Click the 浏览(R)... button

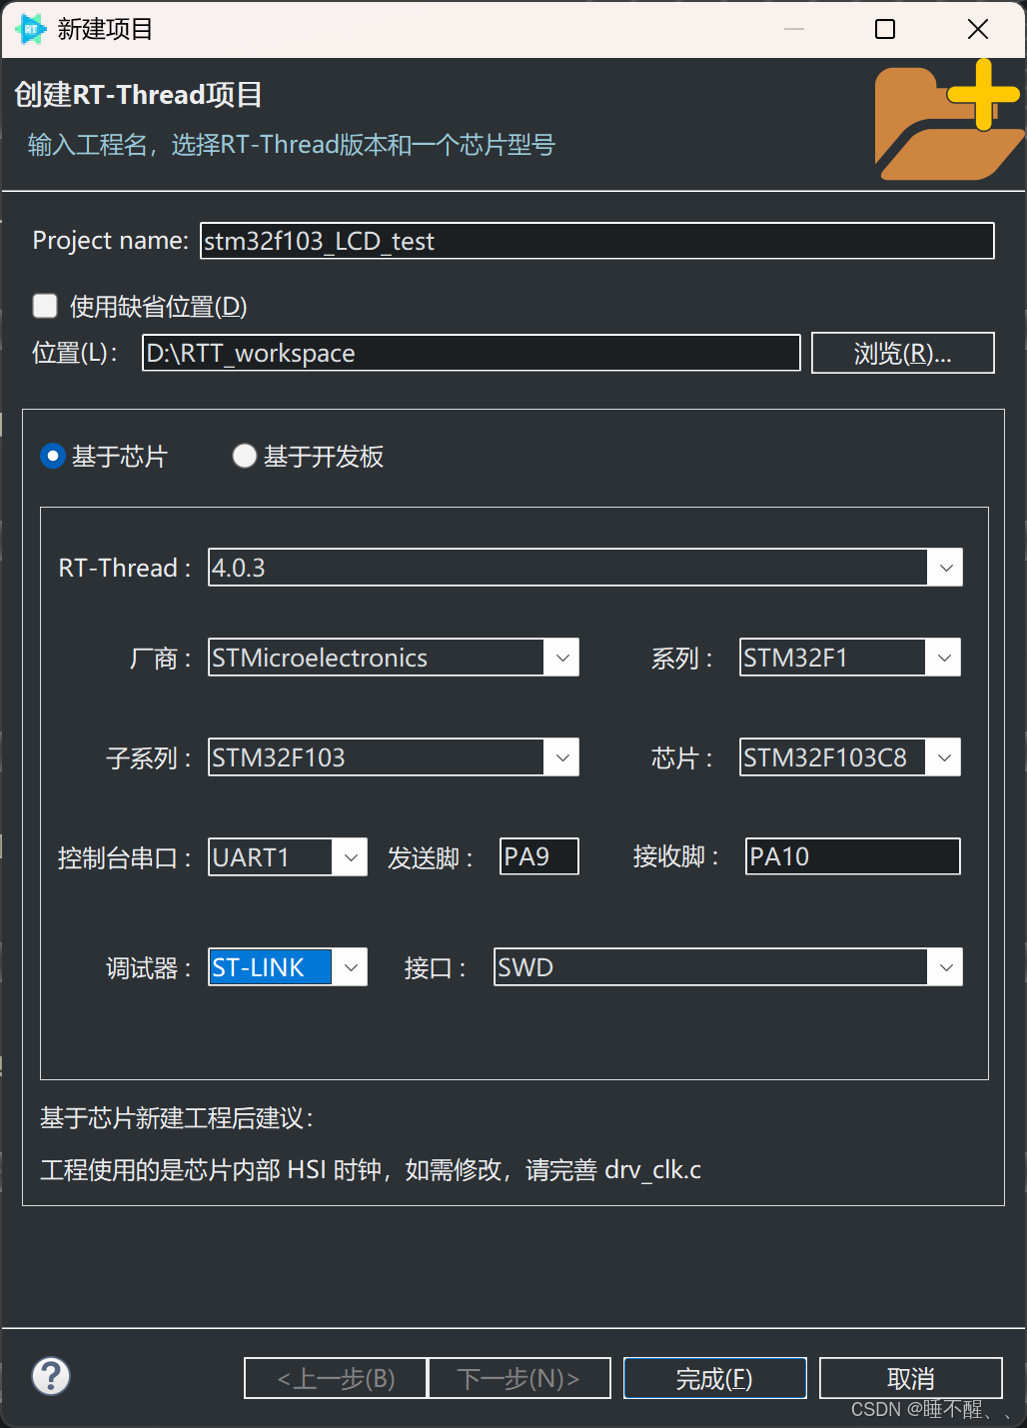[x=903, y=353]
